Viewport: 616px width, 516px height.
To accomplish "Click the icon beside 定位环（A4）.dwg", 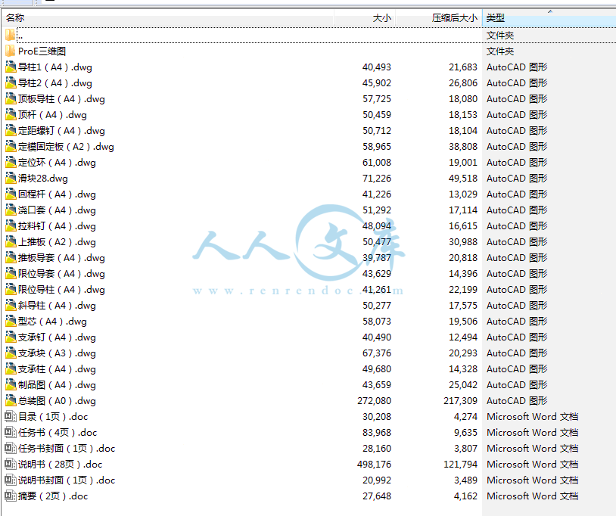I will pyautogui.click(x=11, y=163).
